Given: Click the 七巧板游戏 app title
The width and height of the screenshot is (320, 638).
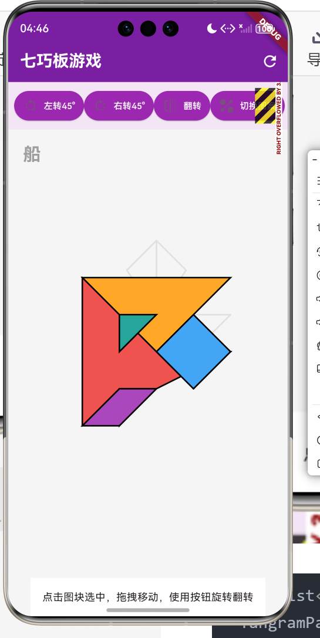Looking at the screenshot, I should tap(60, 61).
